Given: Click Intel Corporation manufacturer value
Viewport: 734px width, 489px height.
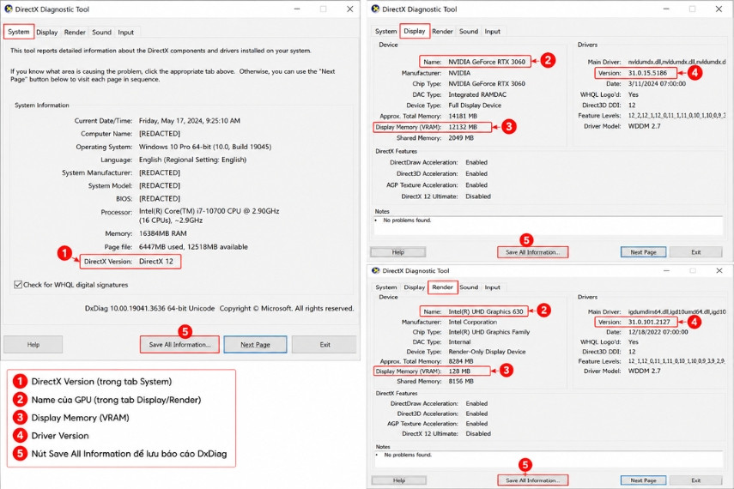Looking at the screenshot, I should point(472,322).
